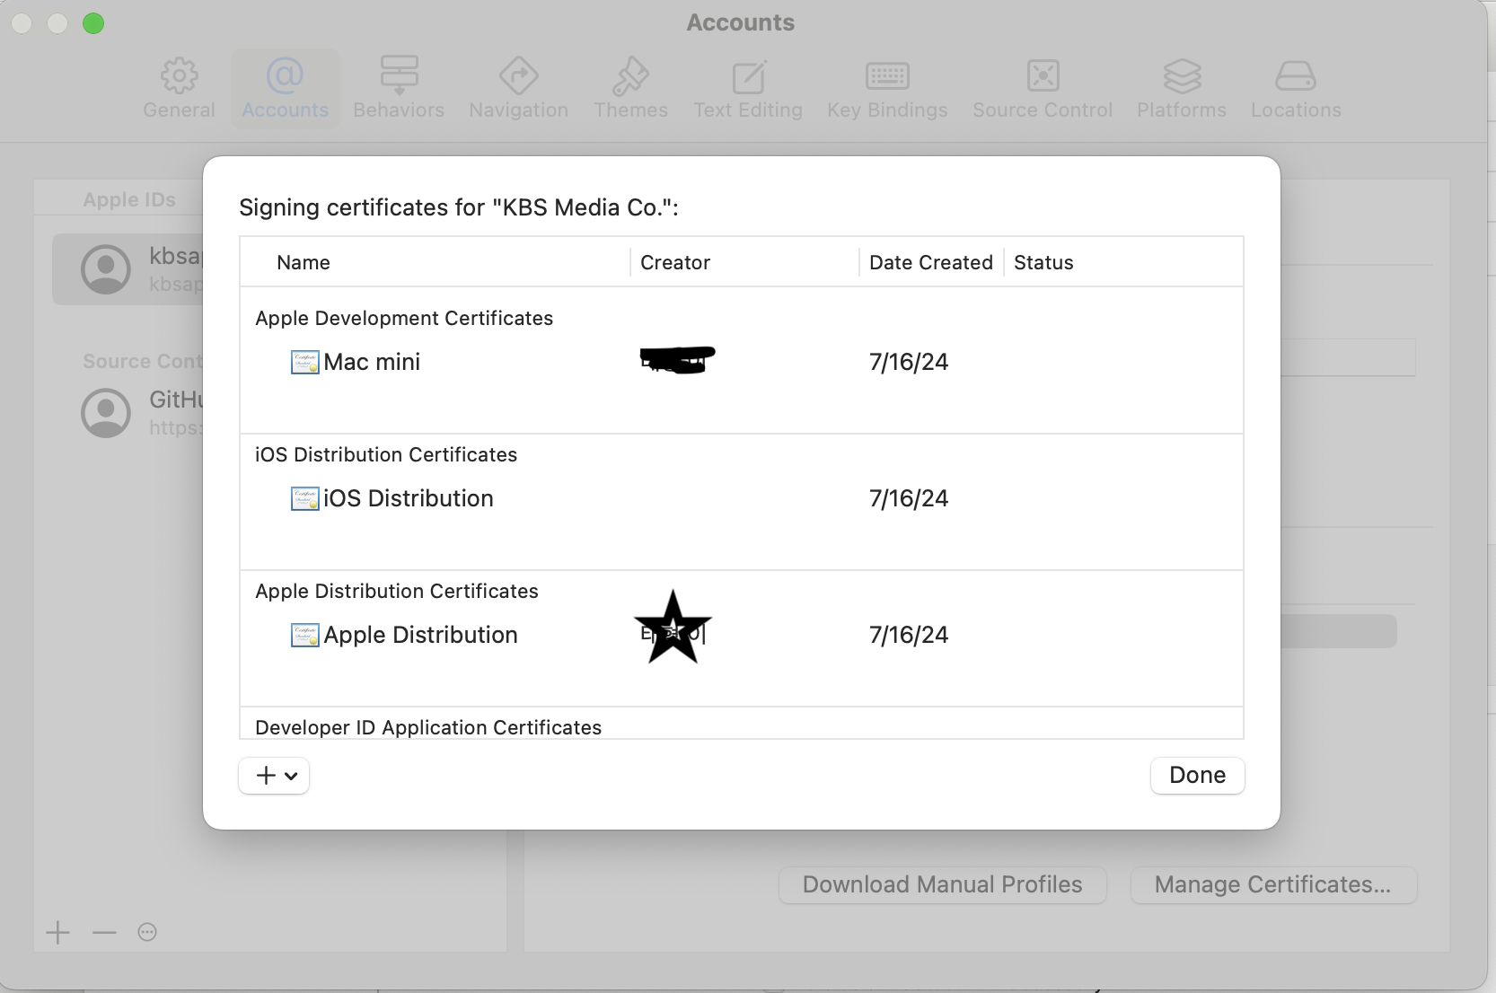Click iOS Distribution Certificates group heading
1496x993 pixels.
(386, 455)
